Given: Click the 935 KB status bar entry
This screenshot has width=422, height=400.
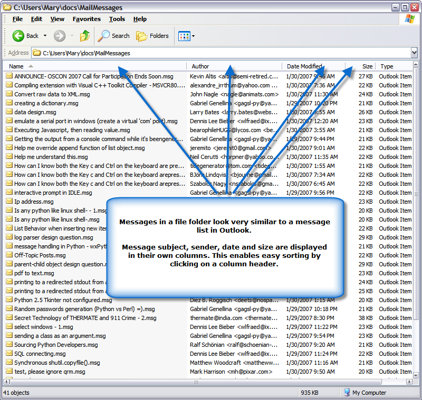Looking at the screenshot, I should [x=310, y=393].
